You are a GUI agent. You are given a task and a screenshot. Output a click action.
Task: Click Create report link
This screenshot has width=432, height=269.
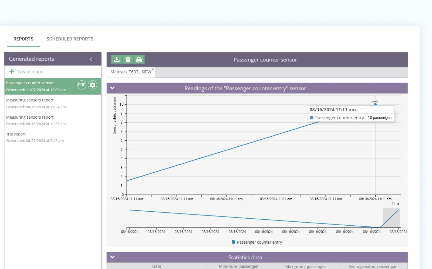coord(31,71)
